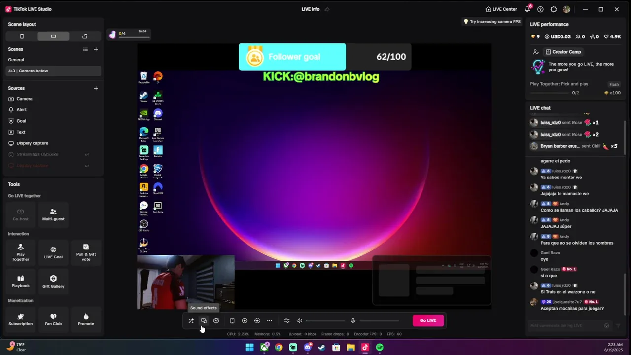Screen dimensions: 631x355
Task: Select the Alert source
Action: pyautogui.click(x=53, y=110)
